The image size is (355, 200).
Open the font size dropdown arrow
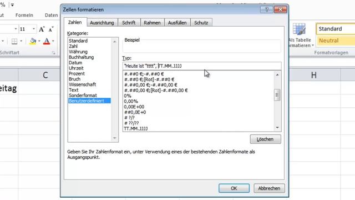tap(34, 29)
